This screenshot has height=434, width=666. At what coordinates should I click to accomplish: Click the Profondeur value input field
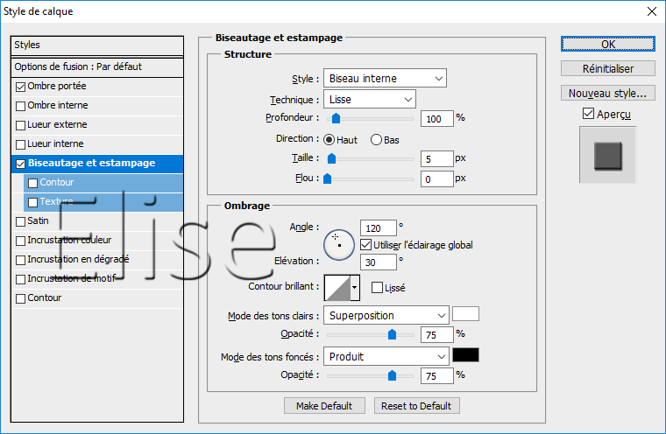click(x=436, y=118)
